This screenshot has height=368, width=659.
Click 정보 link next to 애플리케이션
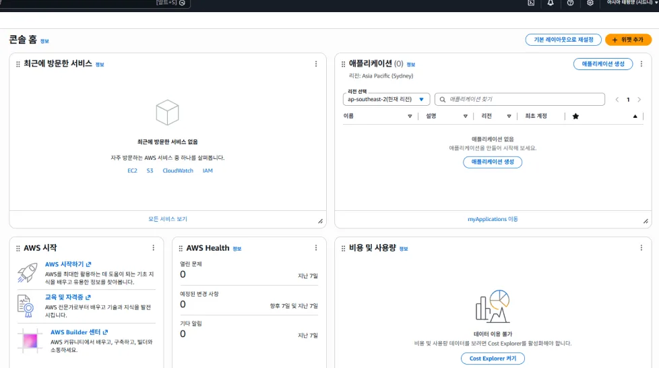click(411, 65)
